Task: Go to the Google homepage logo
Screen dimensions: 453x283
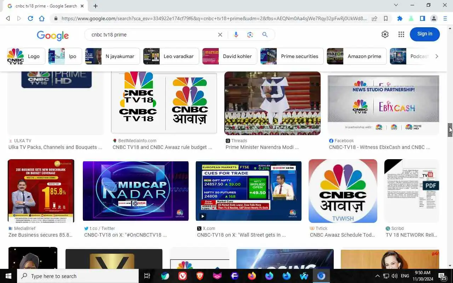Action: [x=53, y=35]
